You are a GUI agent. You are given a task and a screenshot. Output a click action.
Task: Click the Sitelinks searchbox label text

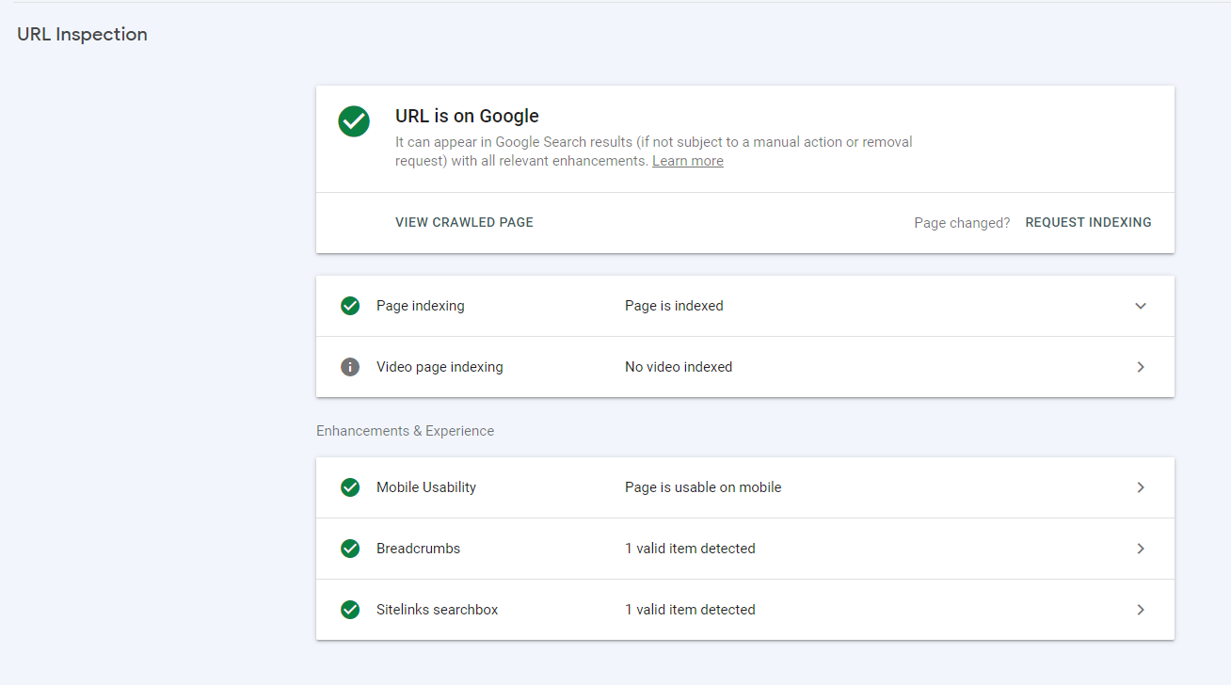437,610
